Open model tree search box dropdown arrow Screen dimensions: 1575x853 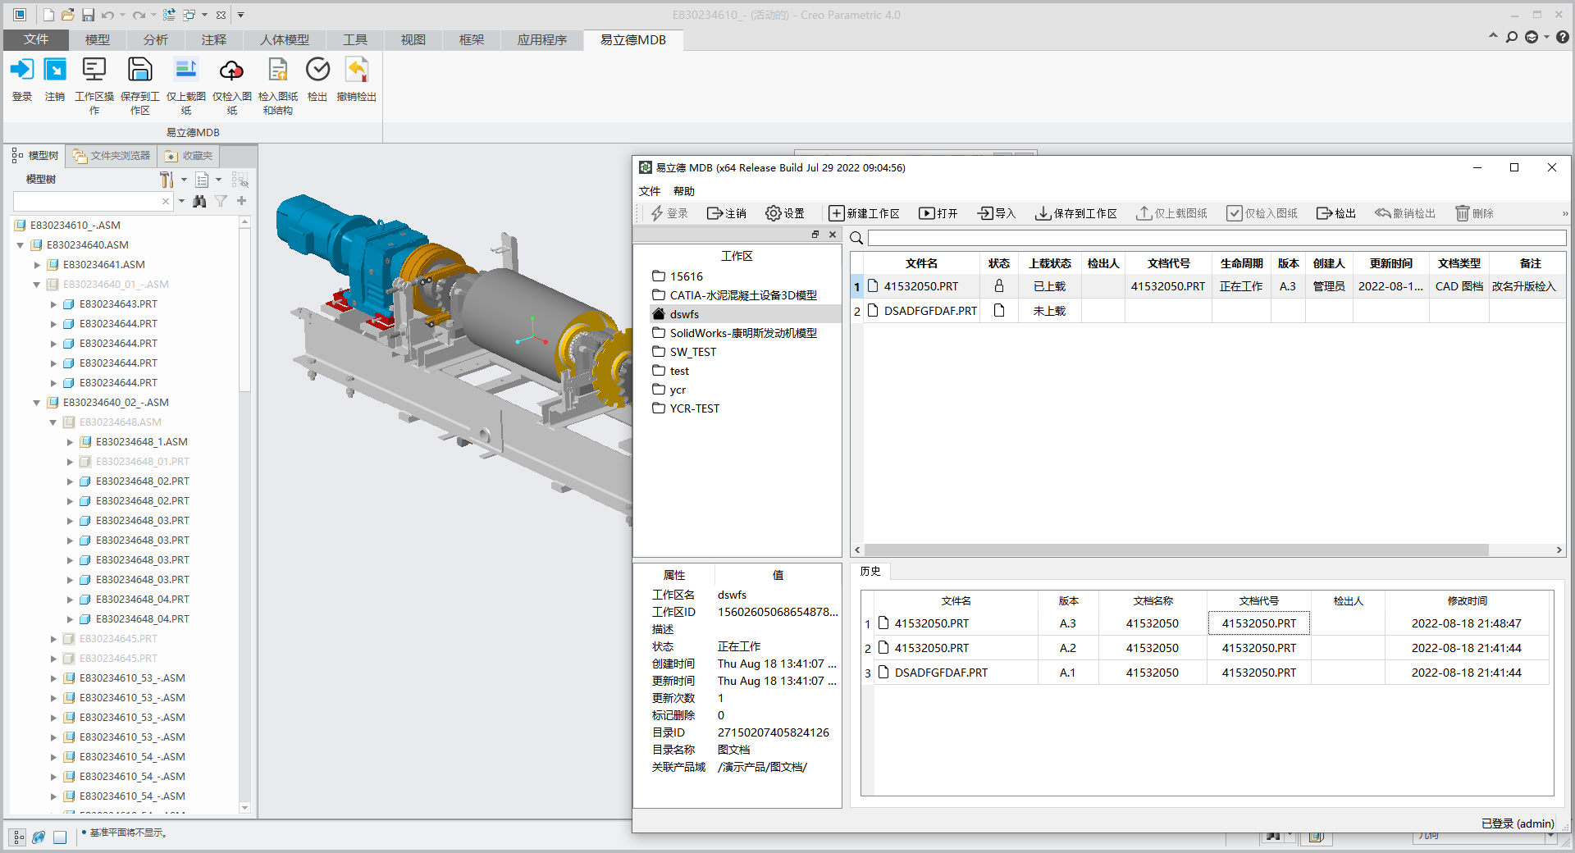(x=181, y=201)
